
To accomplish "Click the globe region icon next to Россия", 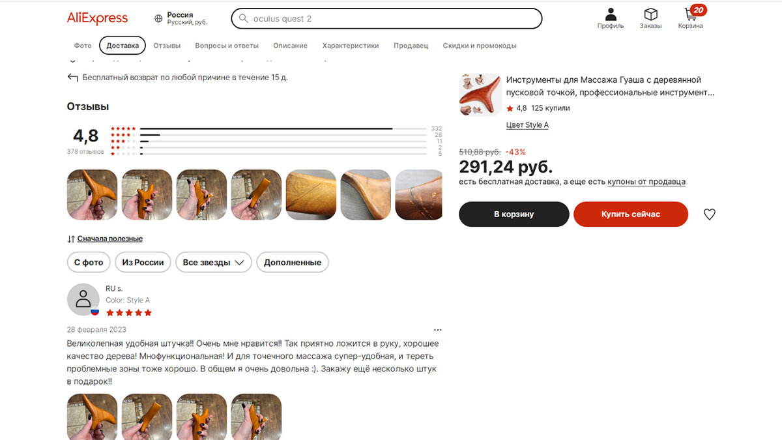I will tap(158, 19).
